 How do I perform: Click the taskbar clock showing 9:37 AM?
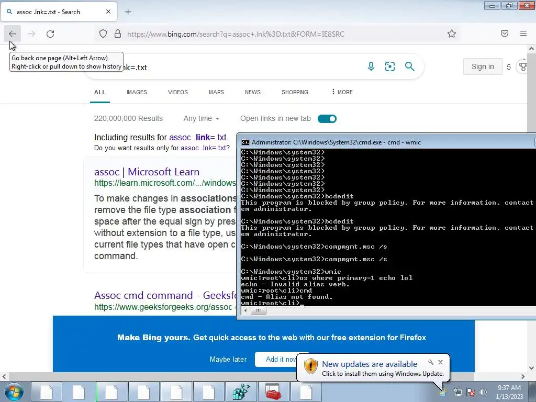(x=509, y=392)
